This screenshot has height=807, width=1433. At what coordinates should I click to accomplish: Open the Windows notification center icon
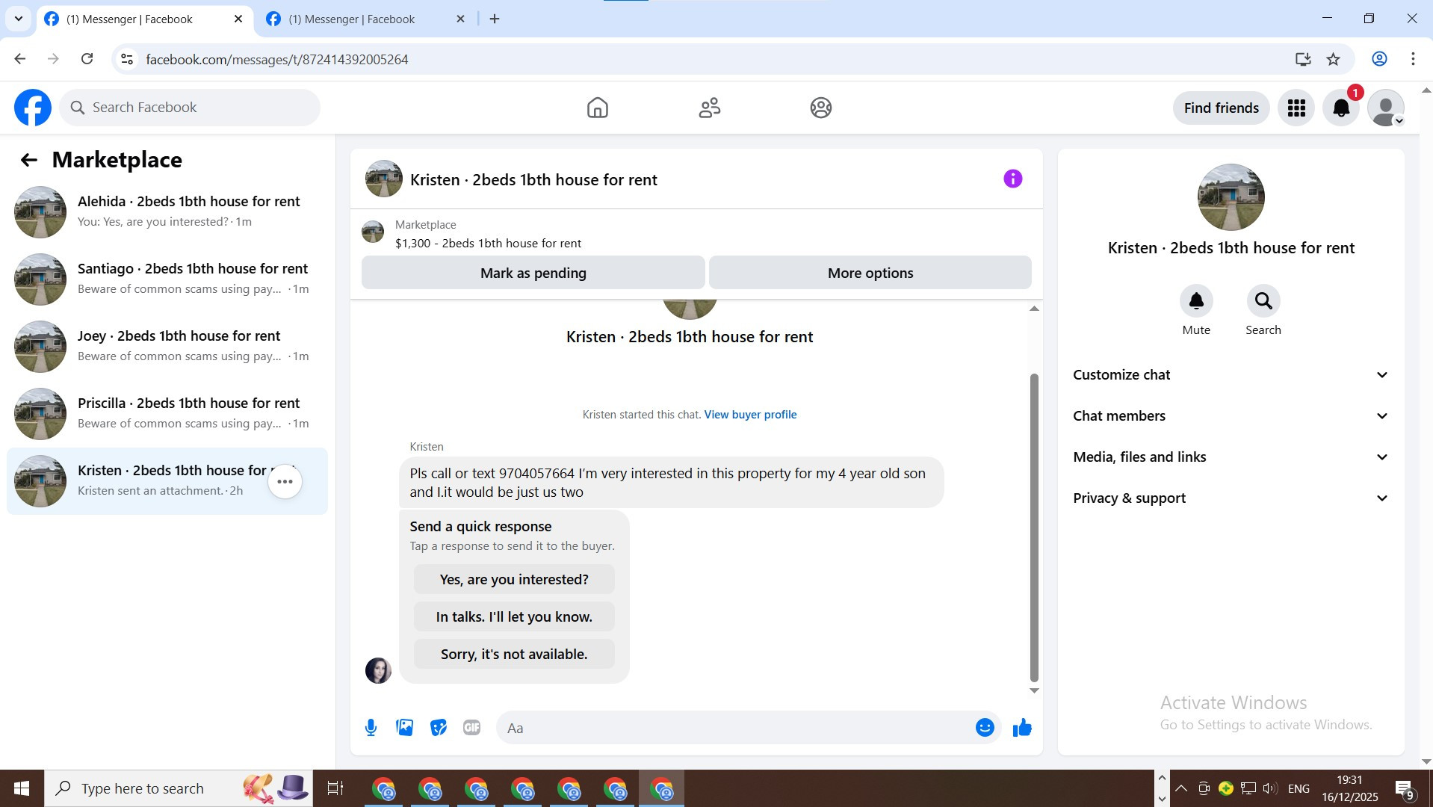(1404, 789)
